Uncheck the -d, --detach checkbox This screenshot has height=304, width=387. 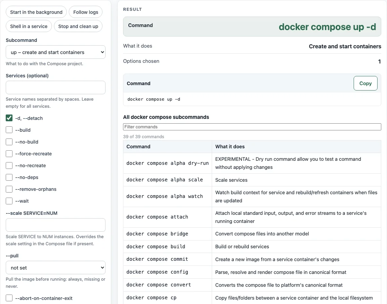(x=9, y=118)
